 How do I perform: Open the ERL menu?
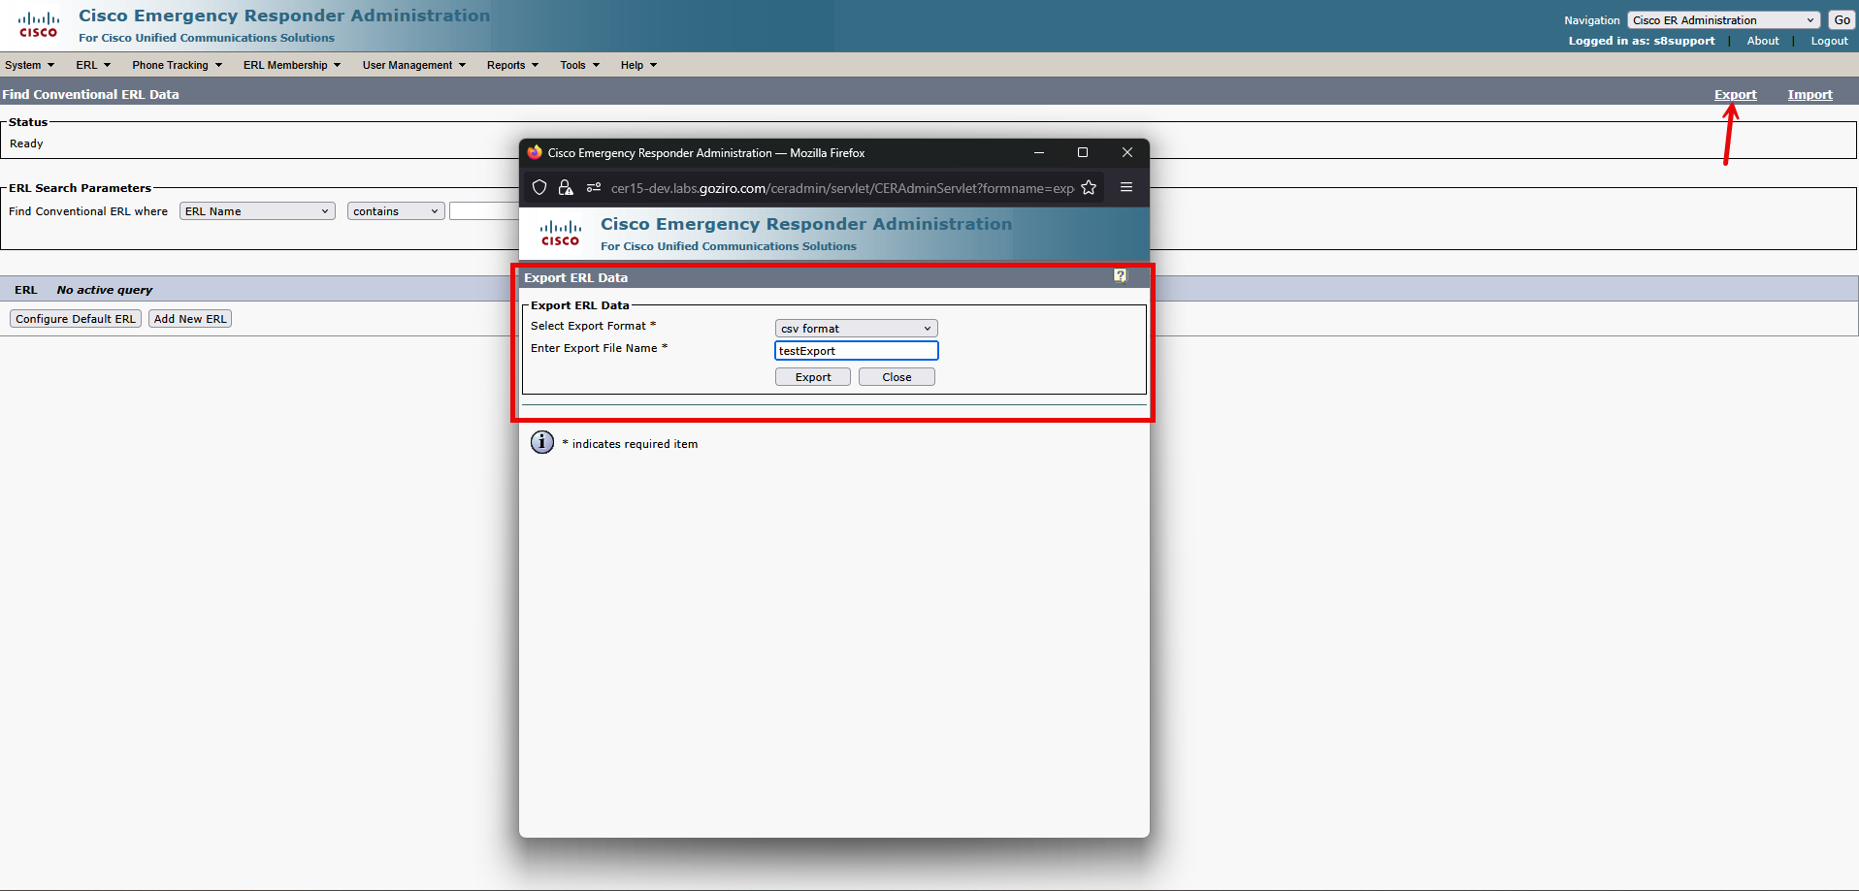click(x=93, y=65)
